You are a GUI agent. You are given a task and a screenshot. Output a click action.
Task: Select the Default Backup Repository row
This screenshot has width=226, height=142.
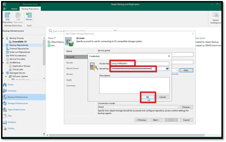tap(57, 42)
